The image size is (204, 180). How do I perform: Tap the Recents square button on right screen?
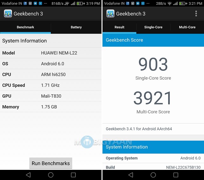click(x=176, y=175)
